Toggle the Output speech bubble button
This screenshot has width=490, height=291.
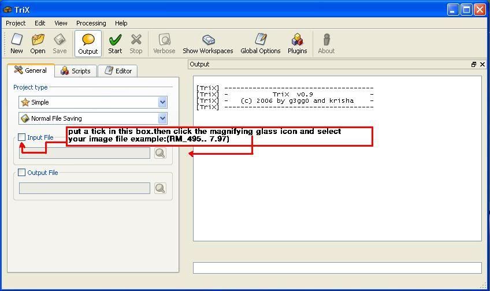click(x=88, y=43)
